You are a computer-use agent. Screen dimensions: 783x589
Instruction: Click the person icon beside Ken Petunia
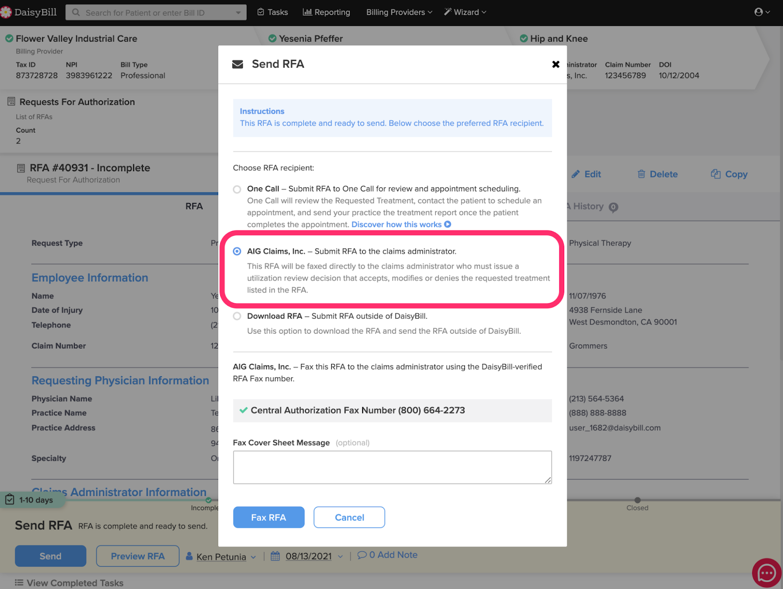point(189,556)
